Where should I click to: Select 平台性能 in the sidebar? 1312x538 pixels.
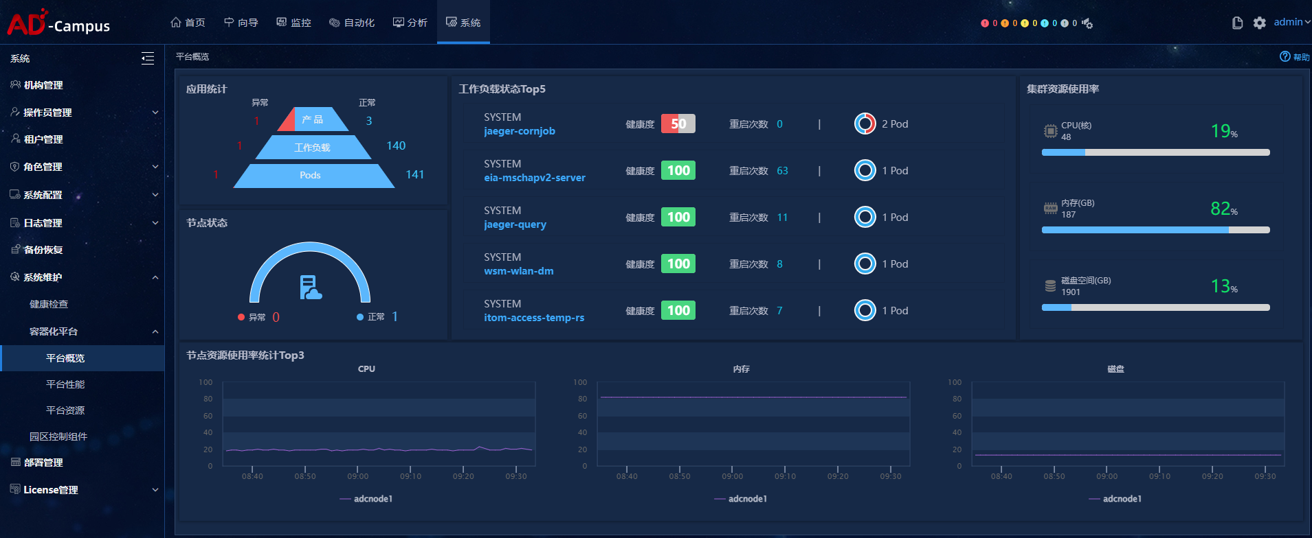click(65, 384)
